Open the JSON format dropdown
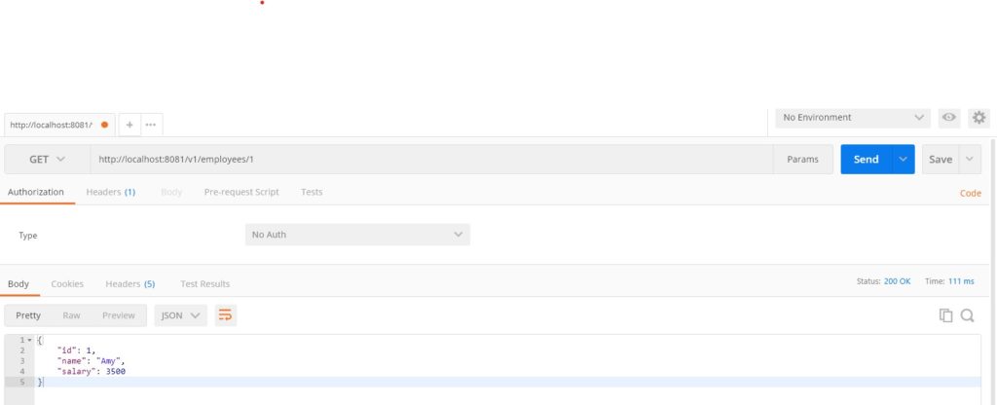Image resolution: width=997 pixels, height=405 pixels. point(181,315)
